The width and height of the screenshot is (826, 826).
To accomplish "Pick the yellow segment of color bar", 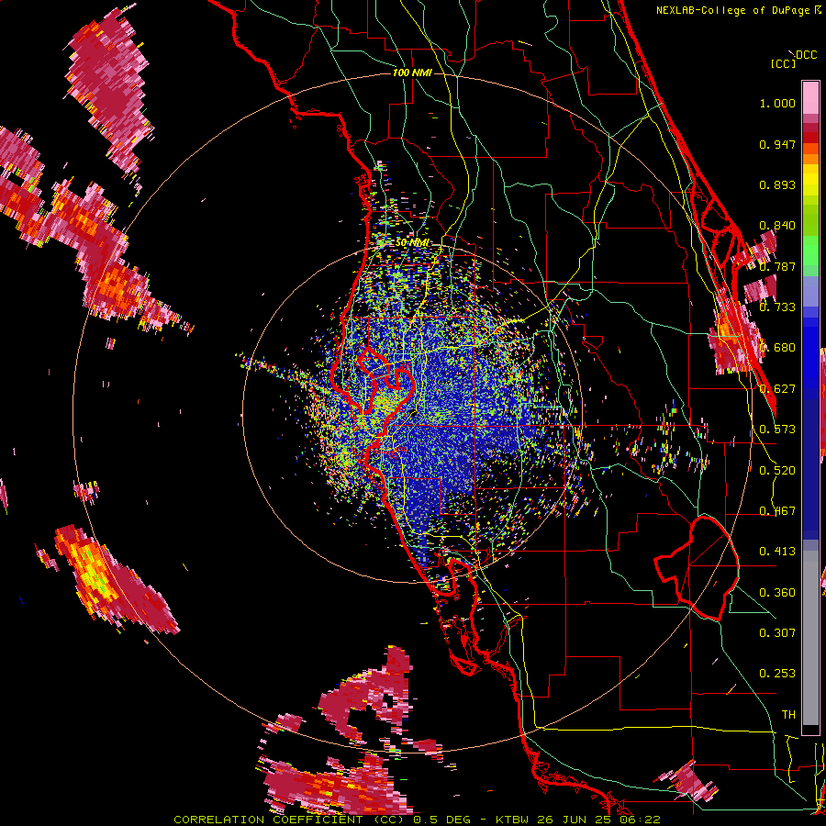I will [x=810, y=180].
